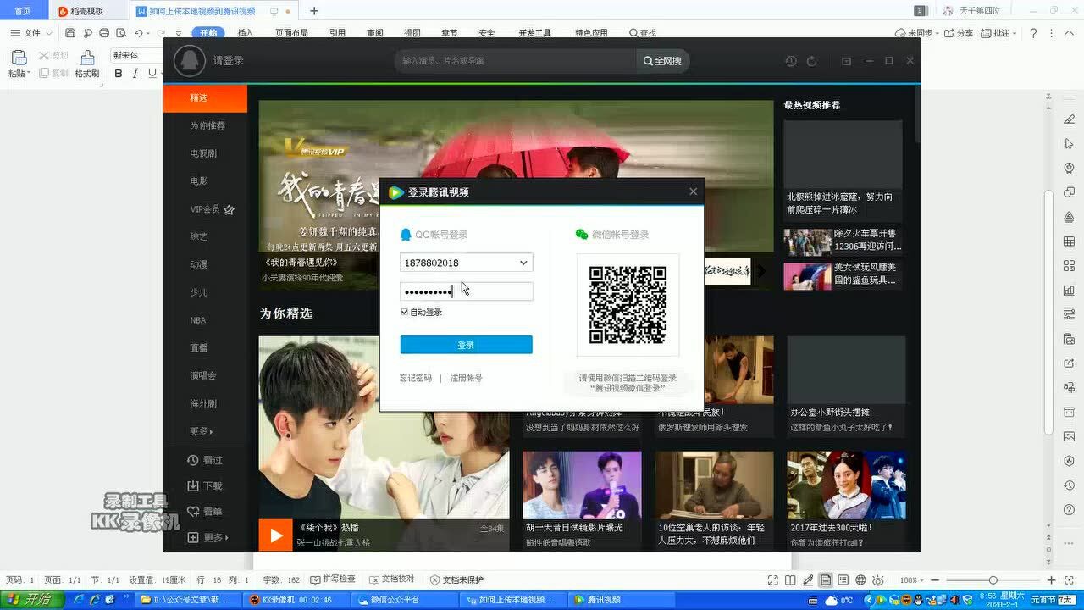Open 胡一天昔日试镜影片曝光 thumbnail
This screenshot has width=1084, height=610.
[x=582, y=485]
